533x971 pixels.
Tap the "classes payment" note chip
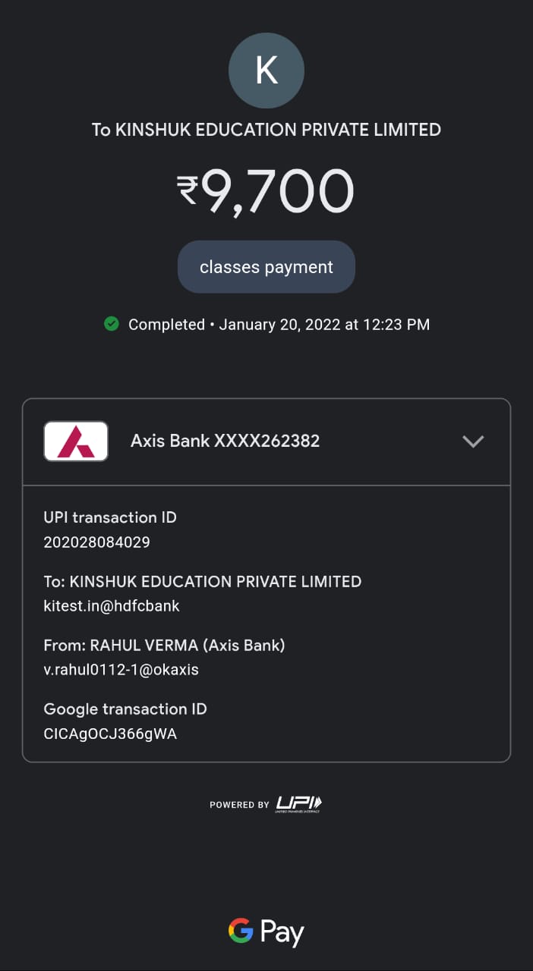pyautogui.click(x=266, y=267)
